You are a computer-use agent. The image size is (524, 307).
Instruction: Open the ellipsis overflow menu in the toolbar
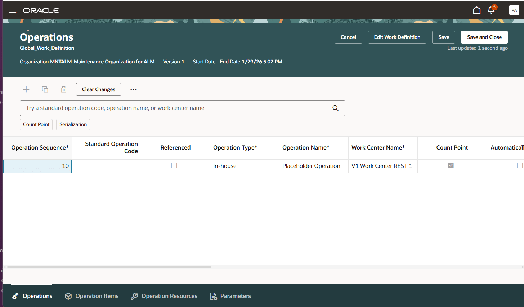tap(133, 89)
